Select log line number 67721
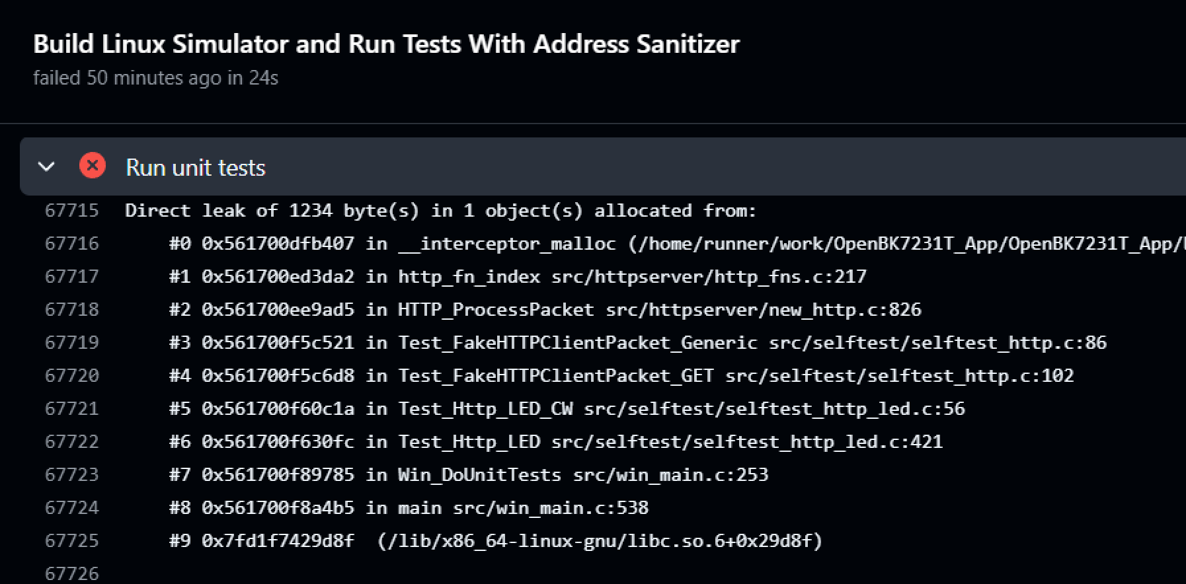Viewport: 1186px width, 584px height. 71,409
